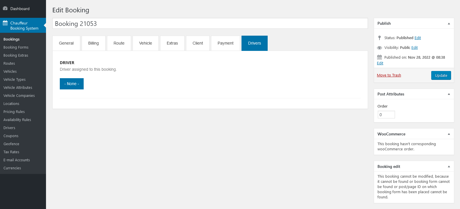Go to Vehicle Types menu item
The width and height of the screenshot is (460, 209).
click(x=14, y=80)
